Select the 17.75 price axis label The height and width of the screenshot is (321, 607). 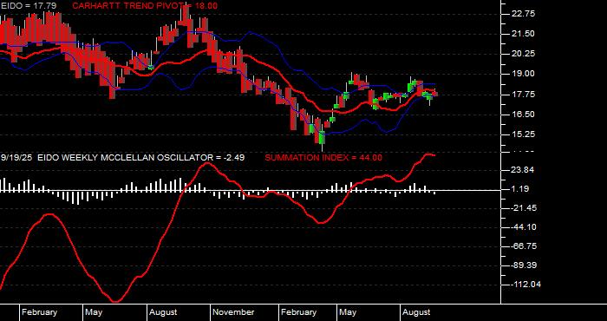pyautogui.click(x=524, y=94)
